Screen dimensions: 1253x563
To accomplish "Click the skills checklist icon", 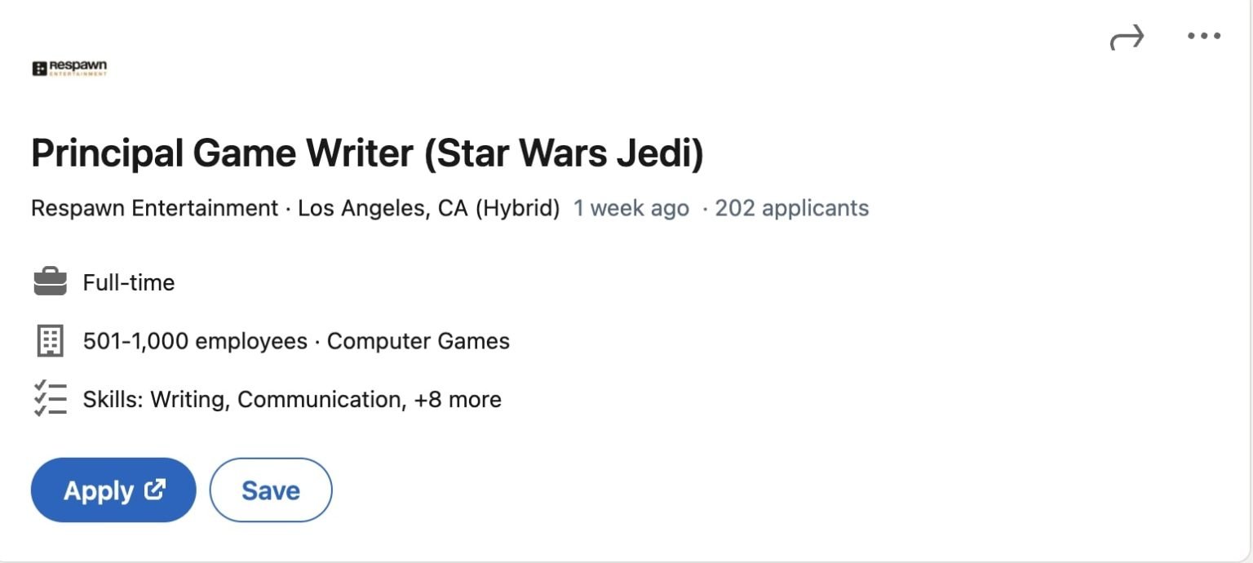I will click(51, 399).
